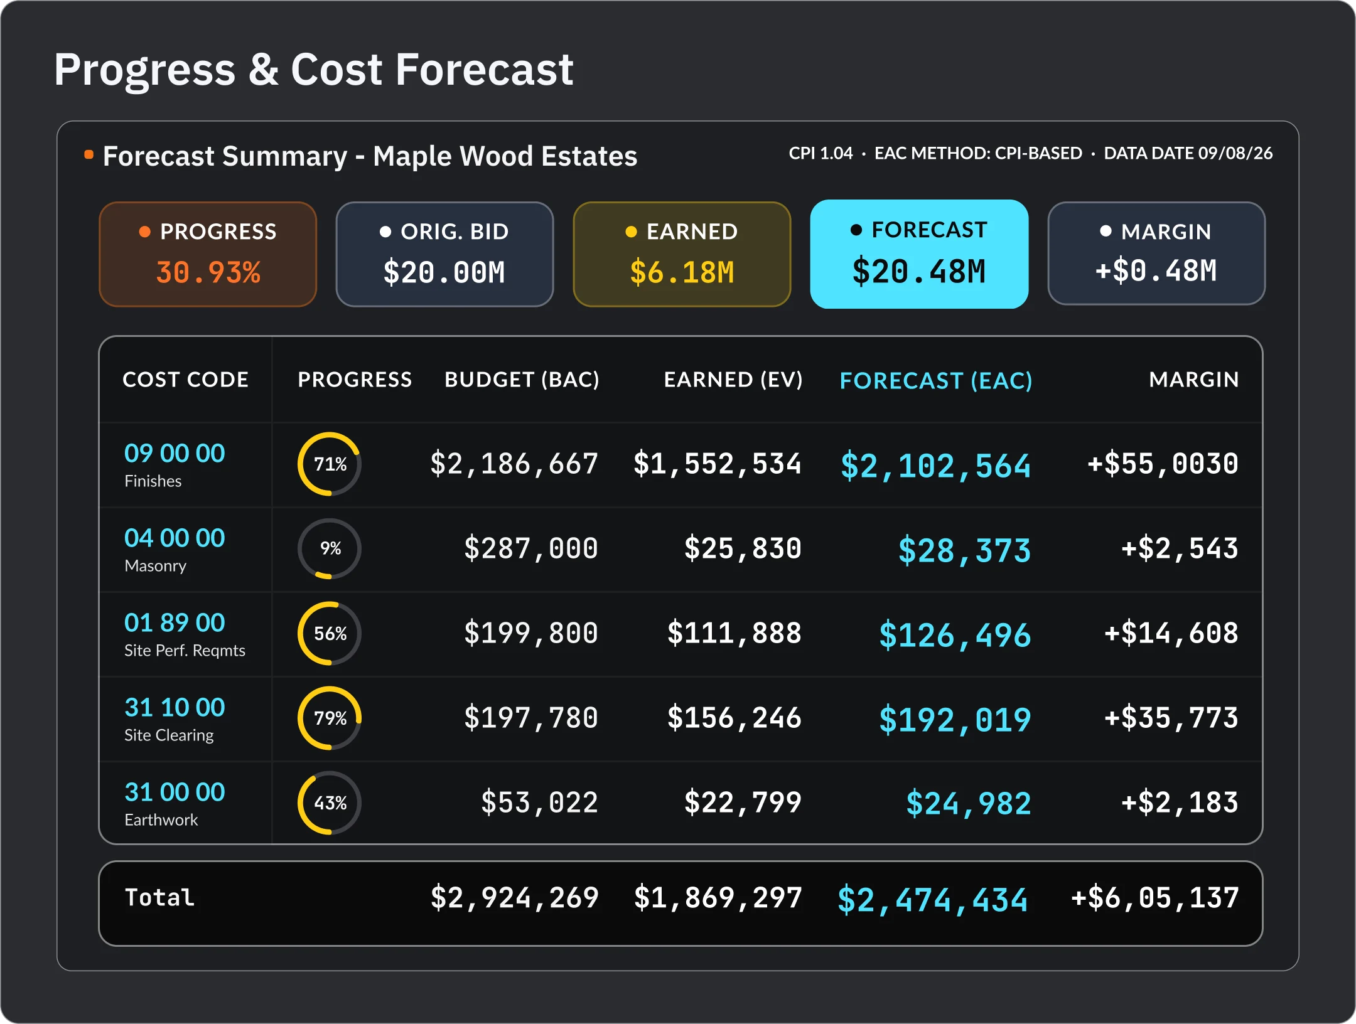Select the MARGIN +$0.48M summary card
Image resolution: width=1356 pixels, height=1024 pixels.
1156,253
